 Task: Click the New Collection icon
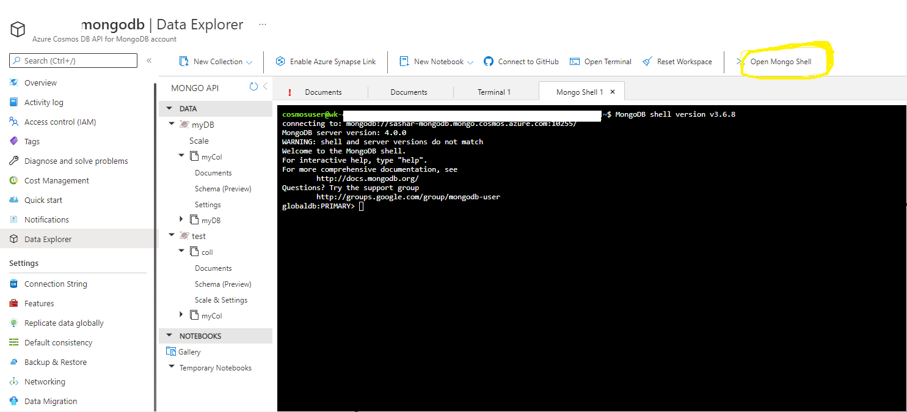pos(184,61)
